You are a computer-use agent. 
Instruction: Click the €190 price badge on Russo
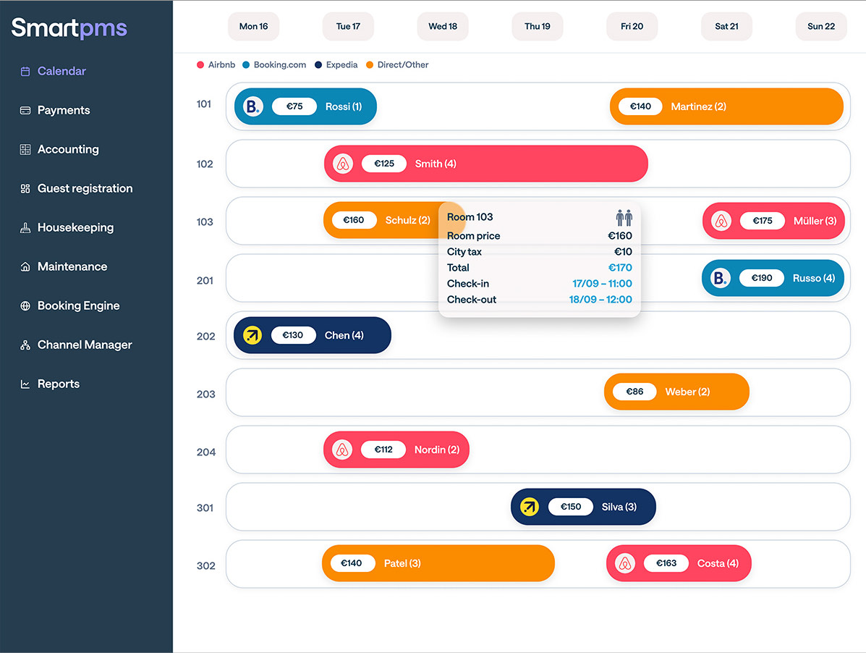pyautogui.click(x=762, y=278)
